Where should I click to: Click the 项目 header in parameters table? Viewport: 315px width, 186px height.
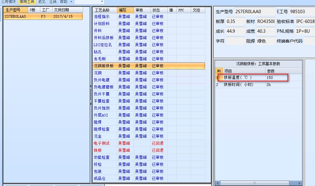(x=244, y=71)
